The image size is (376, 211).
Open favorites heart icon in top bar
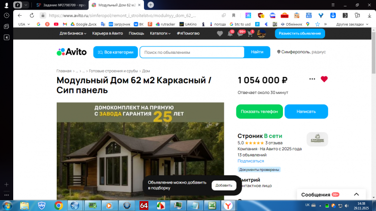point(220,34)
